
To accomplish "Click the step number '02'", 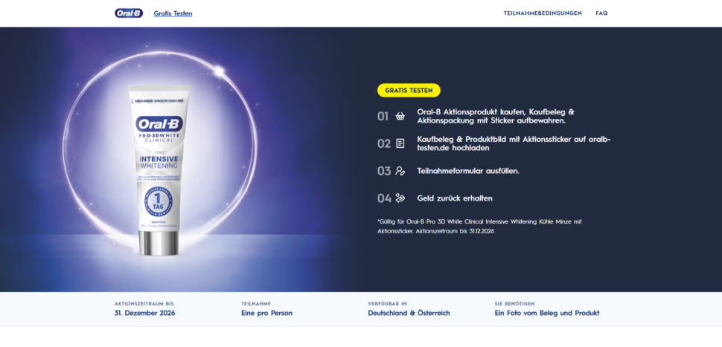I will (x=384, y=144).
